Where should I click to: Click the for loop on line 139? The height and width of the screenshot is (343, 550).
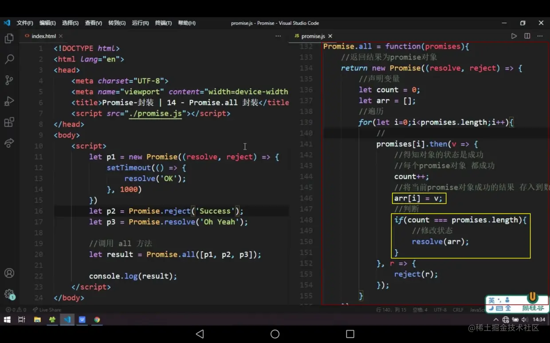click(436, 122)
